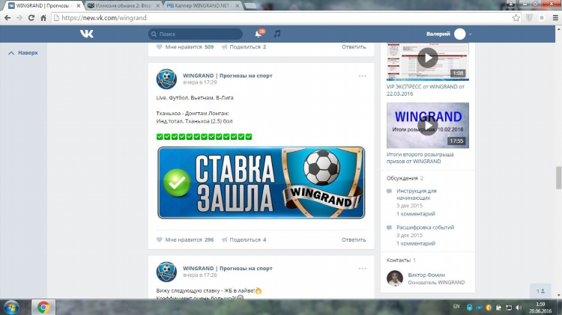Open Chrome from the taskbar
Viewport: 562px width, 315px height.
(43, 307)
